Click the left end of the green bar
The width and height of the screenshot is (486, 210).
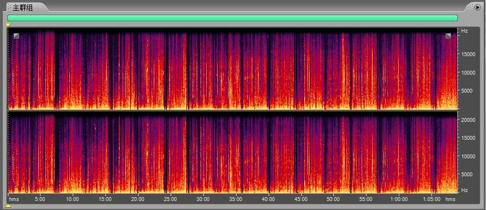coord(10,18)
